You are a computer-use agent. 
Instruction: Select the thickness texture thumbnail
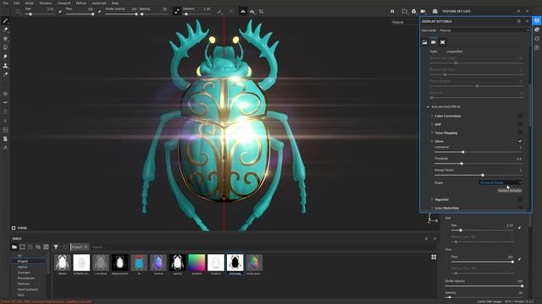pos(235,263)
